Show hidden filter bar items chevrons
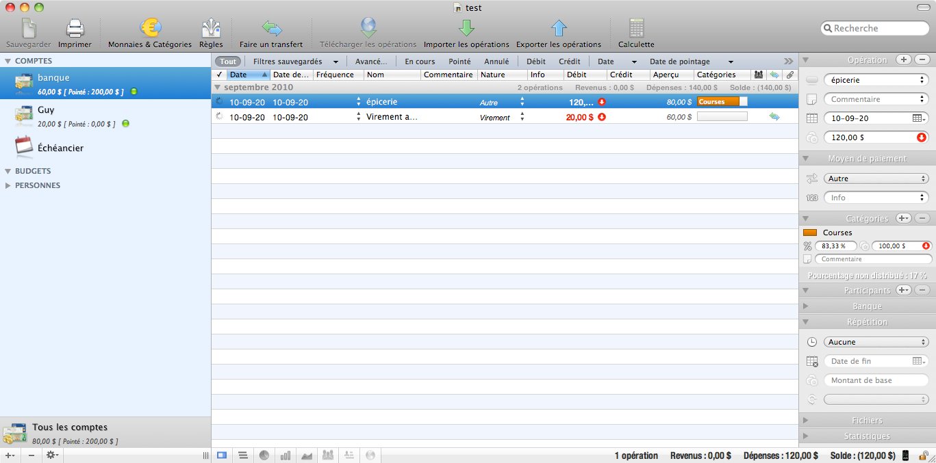Screen dimensions: 936x463 pyautogui.click(x=789, y=62)
